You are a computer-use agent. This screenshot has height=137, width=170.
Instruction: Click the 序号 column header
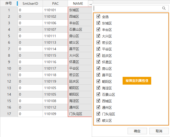[9, 4]
